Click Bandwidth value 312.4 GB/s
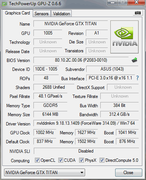Screen dimensions: 146x180 (119, 114)
